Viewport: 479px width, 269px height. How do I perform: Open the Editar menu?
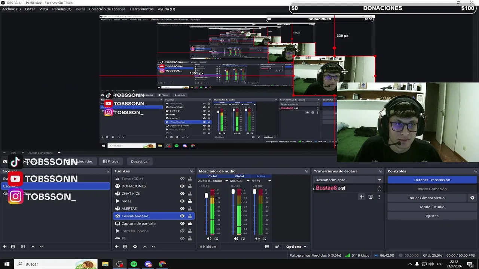(x=30, y=9)
